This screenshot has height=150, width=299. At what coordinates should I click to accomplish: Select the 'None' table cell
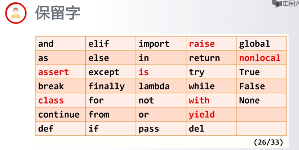[x=261, y=100]
